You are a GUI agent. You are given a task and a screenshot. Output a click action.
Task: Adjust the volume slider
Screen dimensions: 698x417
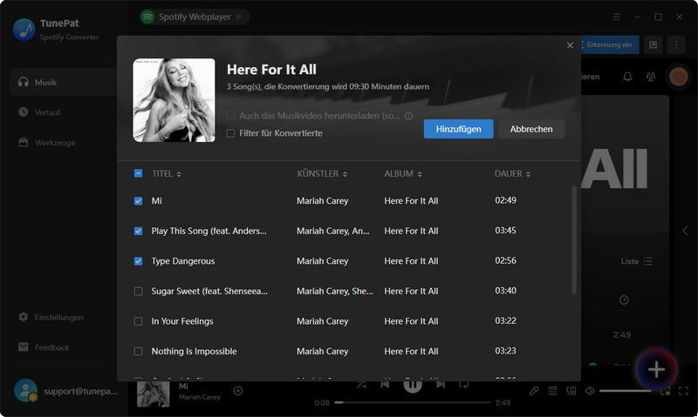click(x=626, y=391)
